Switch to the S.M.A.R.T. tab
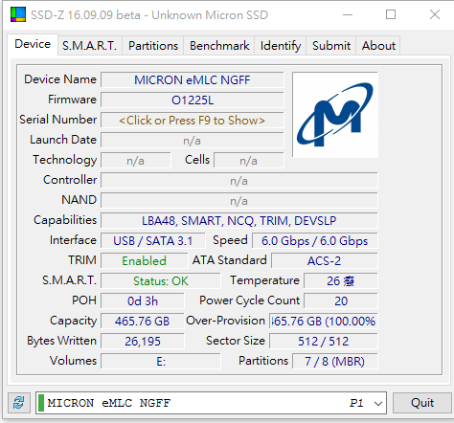 coord(90,46)
